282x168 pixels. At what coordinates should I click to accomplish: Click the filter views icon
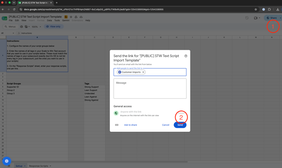tap(26, 27)
